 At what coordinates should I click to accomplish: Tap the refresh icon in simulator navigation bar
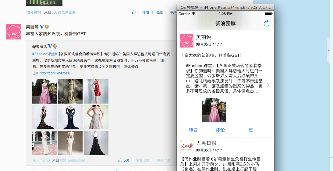[x=266, y=23]
